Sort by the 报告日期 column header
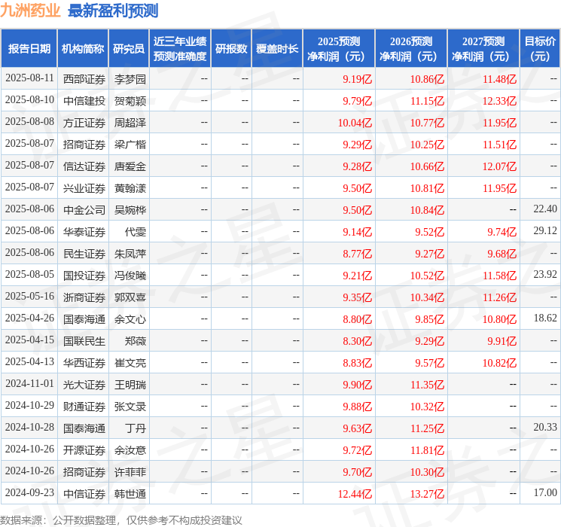The image size is (561, 527). [29, 49]
